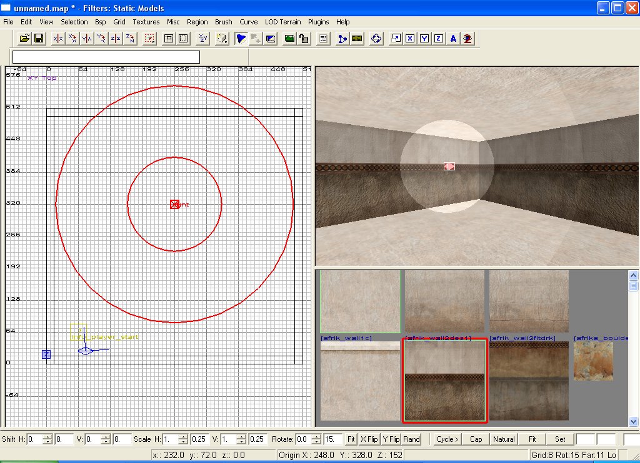640x463 pixels.
Task: Click the X-axis flip toolbar icon
Action: point(58,39)
